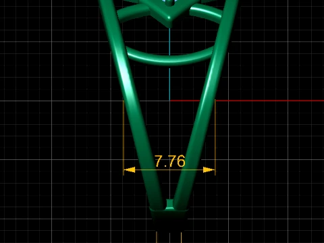The width and height of the screenshot is (324, 243).
Task: Click the right dimension arrowhead
Action: [x=209, y=170]
